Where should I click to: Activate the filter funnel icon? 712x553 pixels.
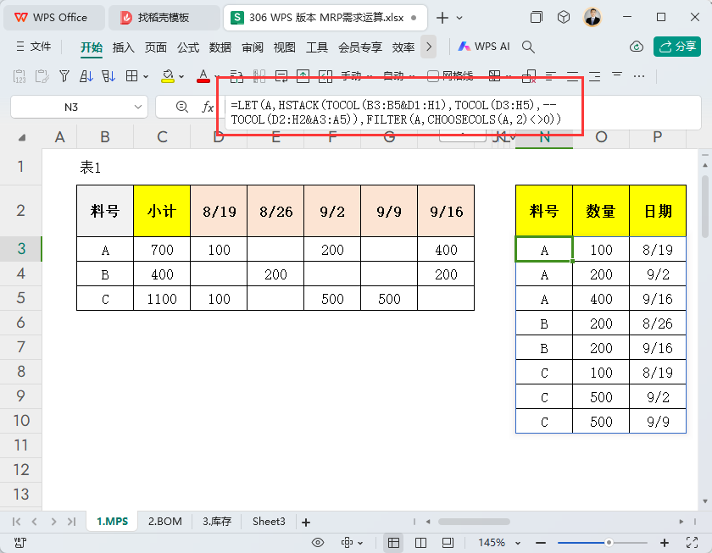point(64,76)
